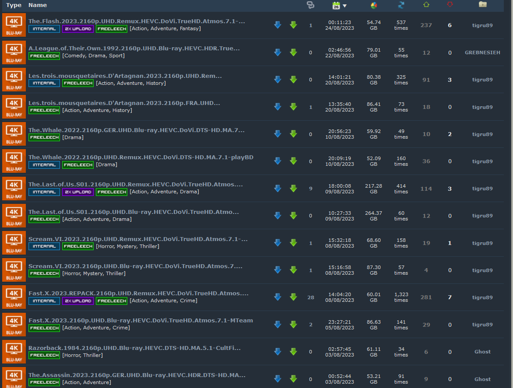Click the blue download arrow for The.Flash.2023
This screenshot has width=513, height=388.
point(278,25)
